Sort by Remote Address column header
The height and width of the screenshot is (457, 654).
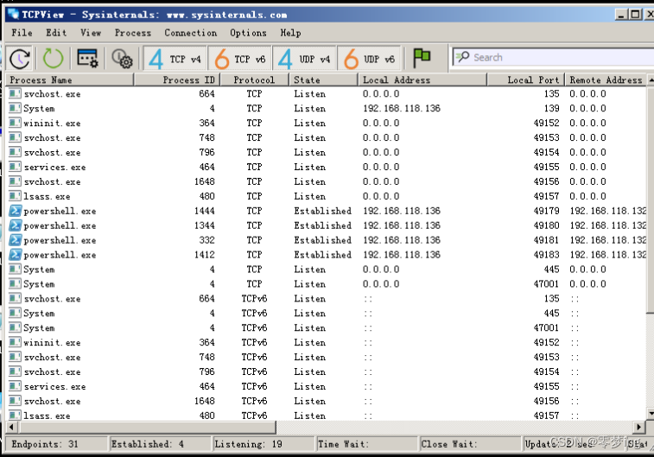click(x=606, y=79)
